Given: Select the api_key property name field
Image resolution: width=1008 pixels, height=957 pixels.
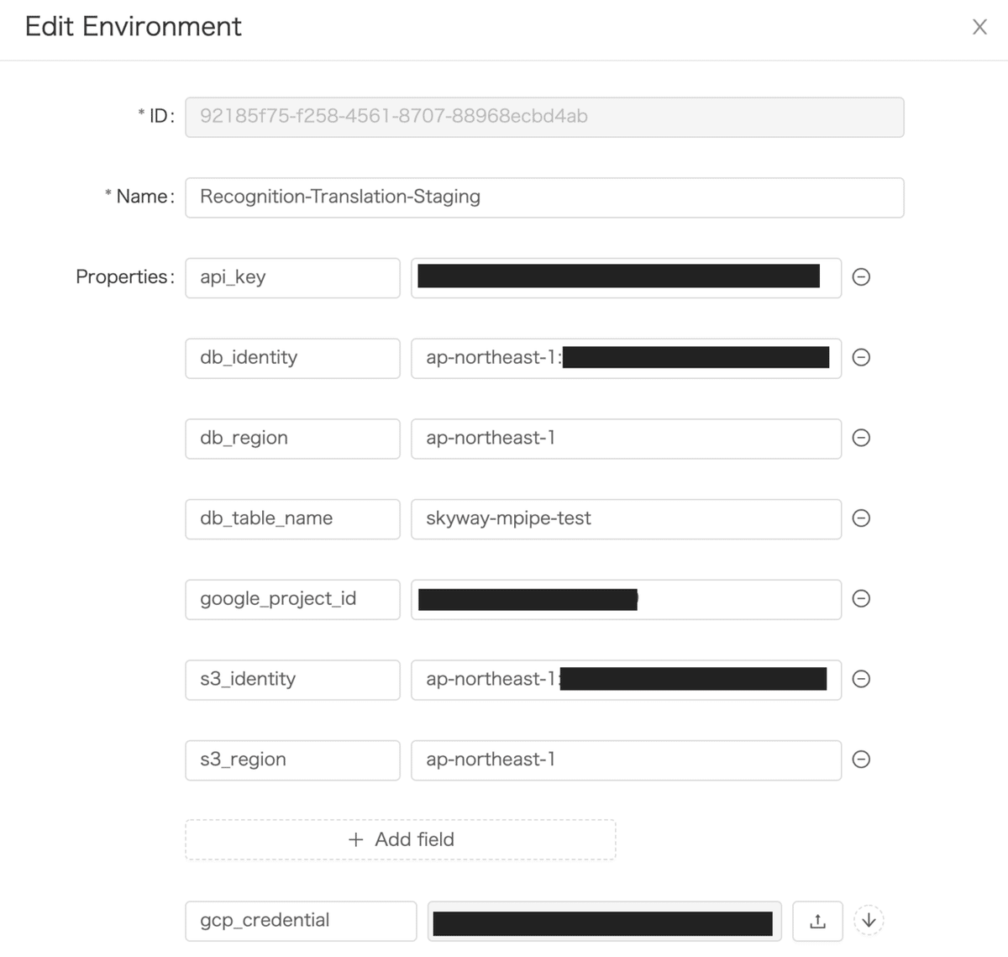Looking at the screenshot, I should (292, 277).
